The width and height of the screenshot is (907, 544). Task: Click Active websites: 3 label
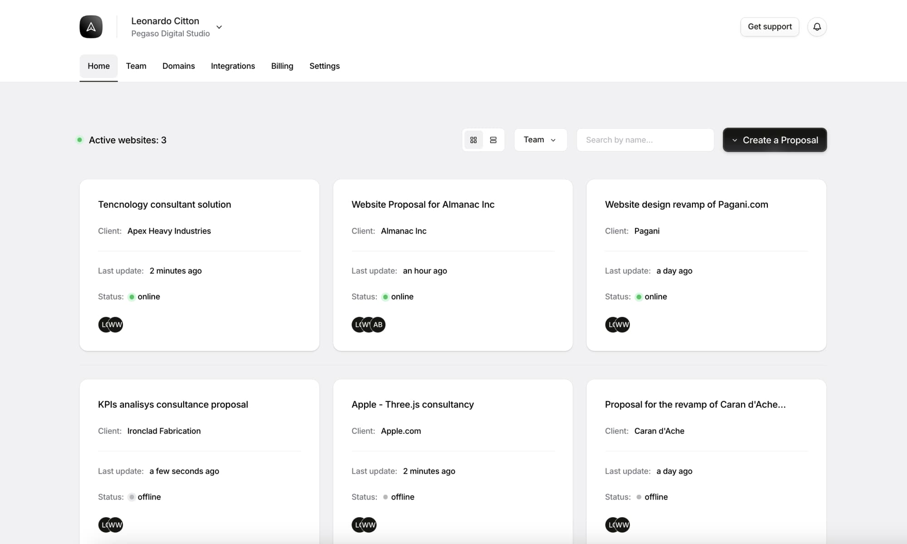pos(127,140)
